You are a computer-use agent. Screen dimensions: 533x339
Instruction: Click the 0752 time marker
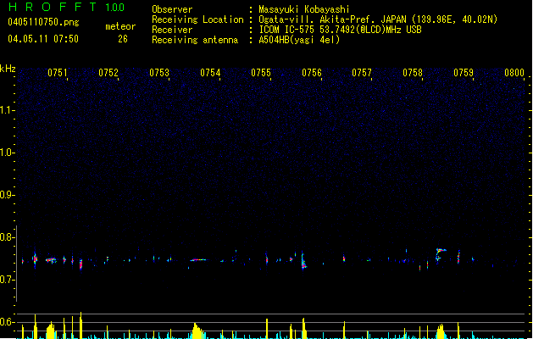pos(108,73)
